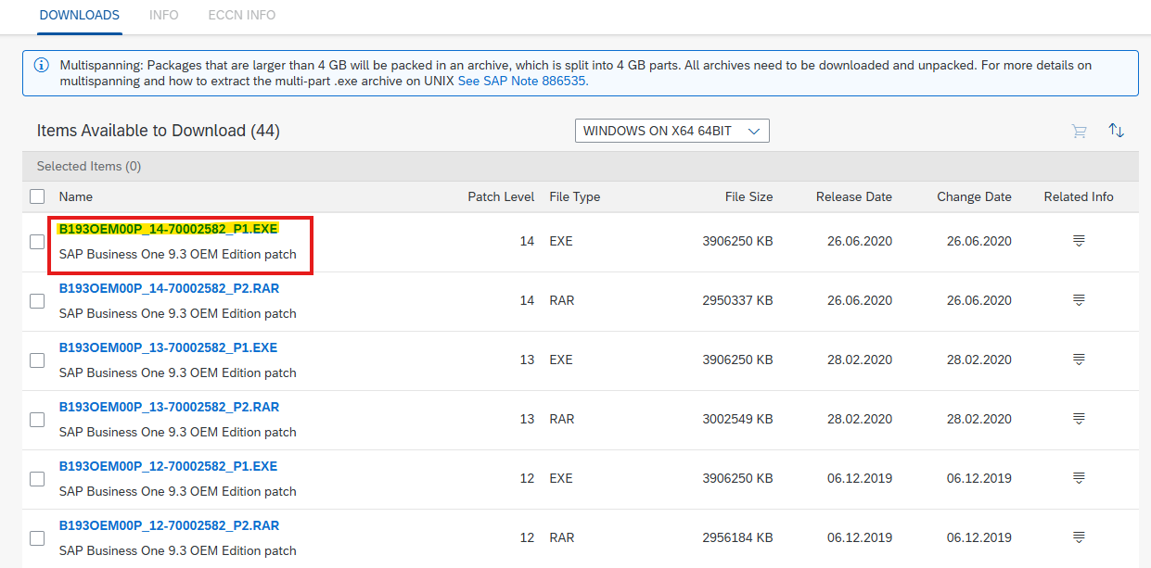Click the File Size column header
Screen dimensions: 1151x568
pos(748,196)
